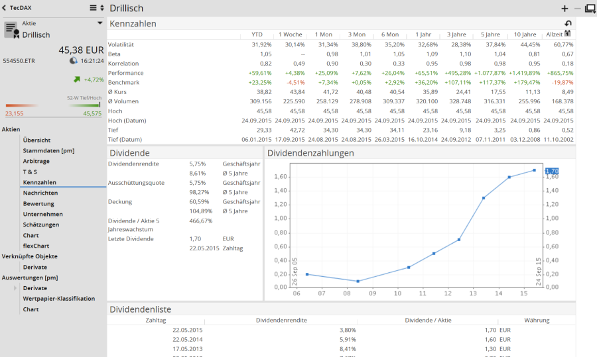This screenshot has width=597, height=357.
Task: Click the window layout icon at top right
Action: pos(589,9)
